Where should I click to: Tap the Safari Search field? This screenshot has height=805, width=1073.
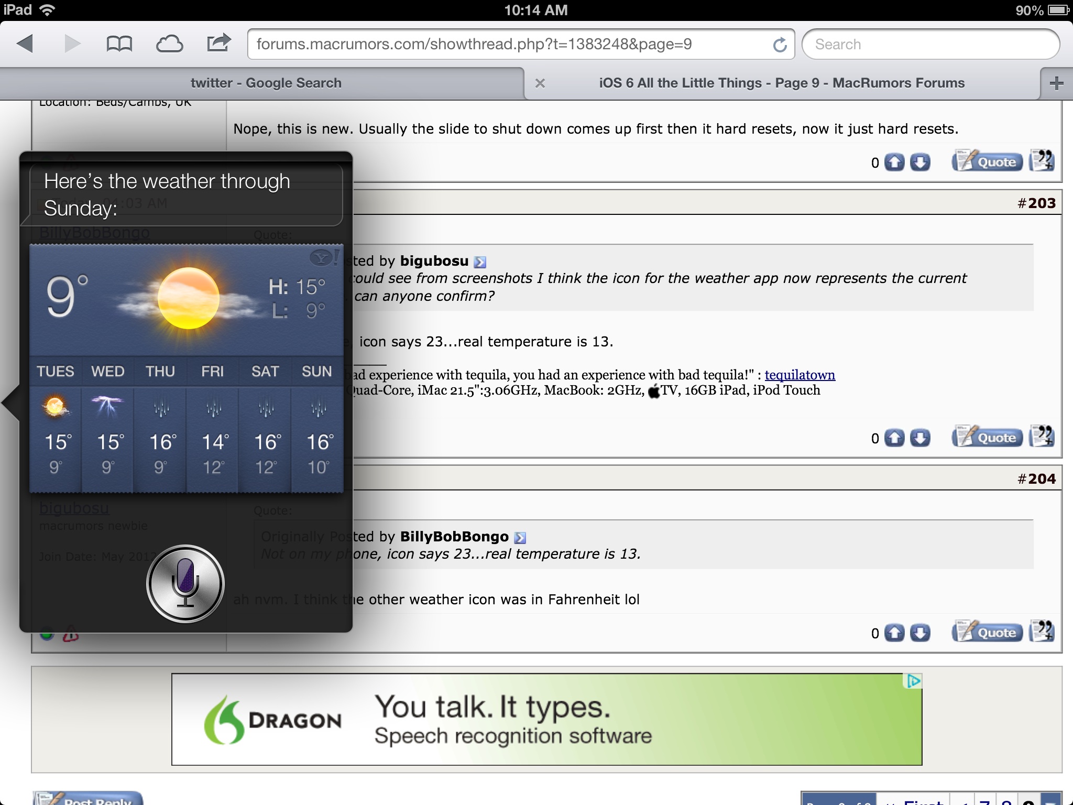coord(930,45)
